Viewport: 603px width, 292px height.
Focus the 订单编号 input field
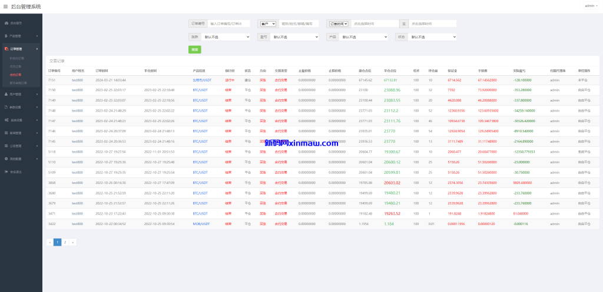pos(228,24)
